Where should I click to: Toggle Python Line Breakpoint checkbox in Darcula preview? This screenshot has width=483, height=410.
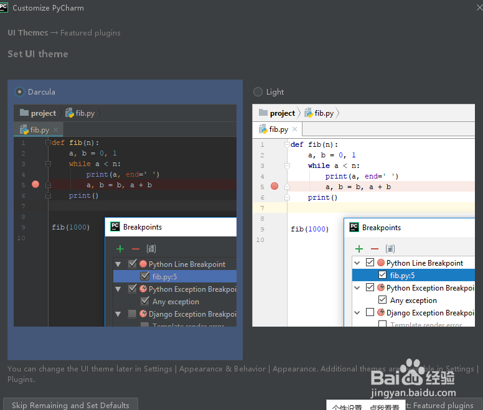coord(133,264)
